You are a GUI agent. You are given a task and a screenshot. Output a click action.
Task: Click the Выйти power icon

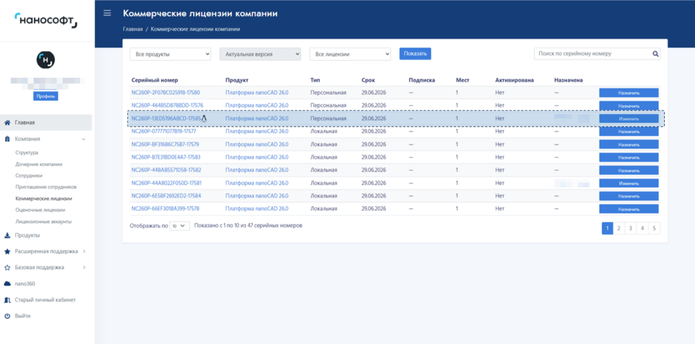[x=7, y=316]
